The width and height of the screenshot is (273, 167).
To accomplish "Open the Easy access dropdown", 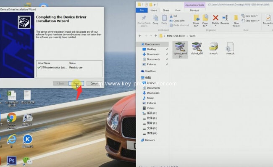I will click(251, 21).
